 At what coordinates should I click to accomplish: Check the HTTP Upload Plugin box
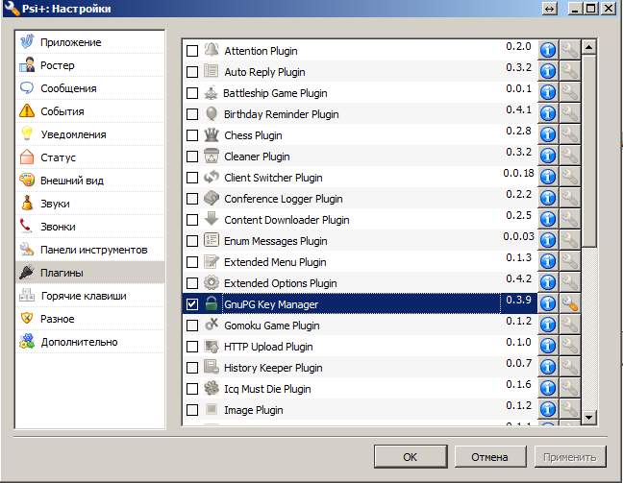point(192,347)
